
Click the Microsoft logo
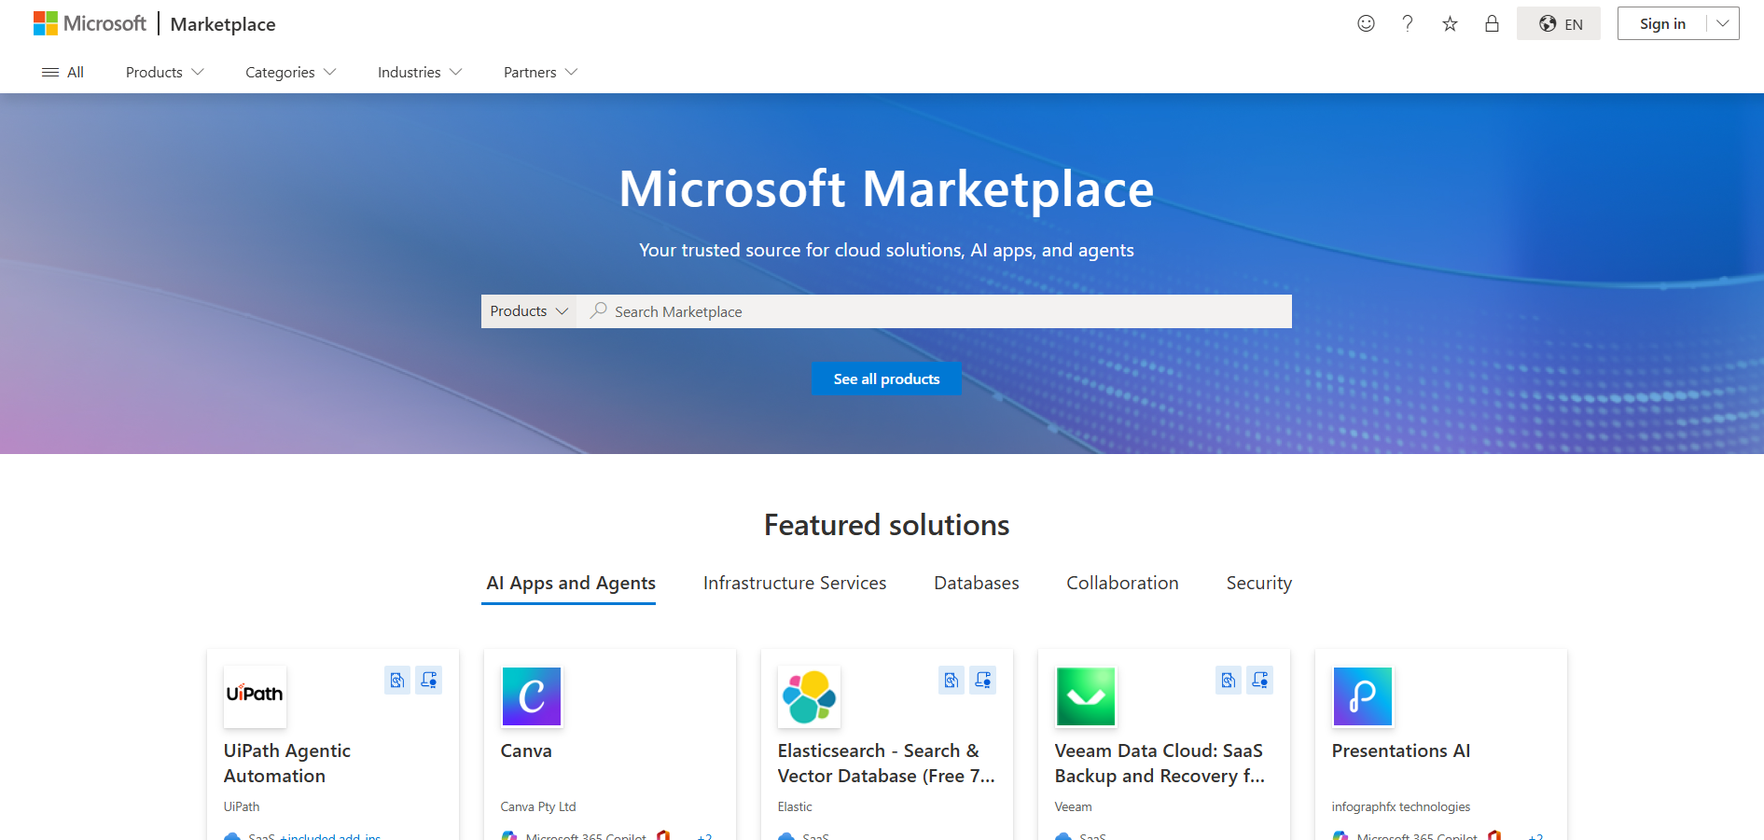click(x=90, y=23)
